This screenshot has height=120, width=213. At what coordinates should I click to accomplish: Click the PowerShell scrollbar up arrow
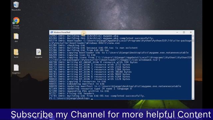[x=193, y=36]
